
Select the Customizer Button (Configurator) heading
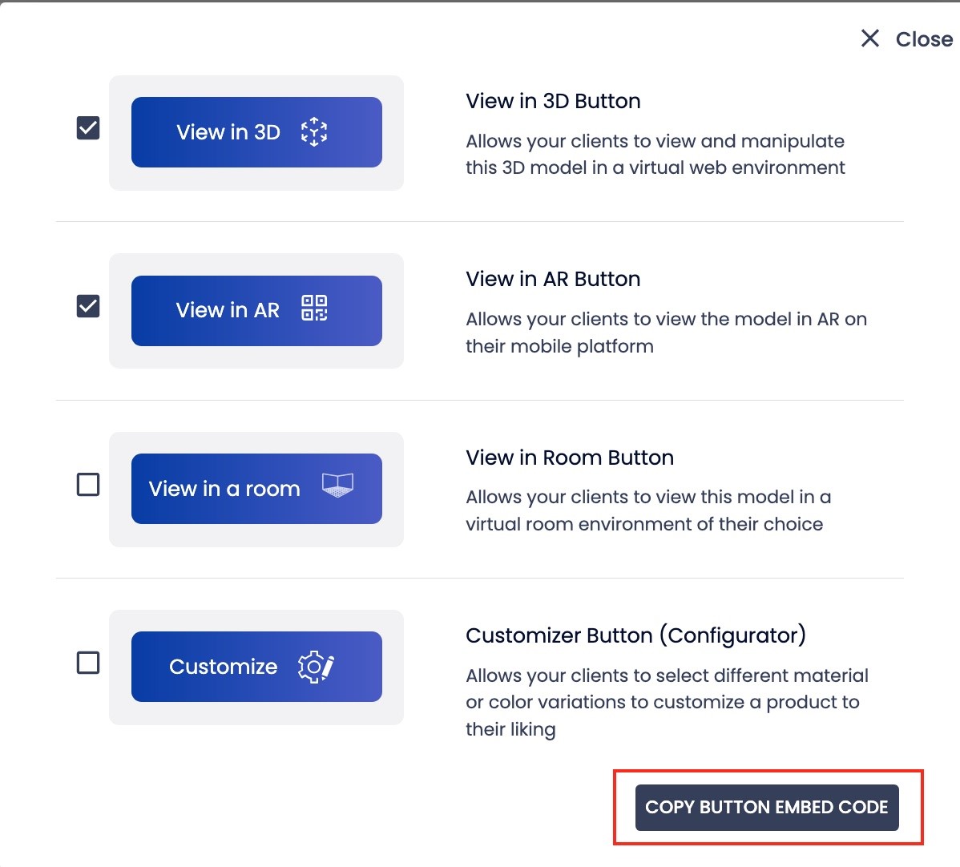coord(635,635)
